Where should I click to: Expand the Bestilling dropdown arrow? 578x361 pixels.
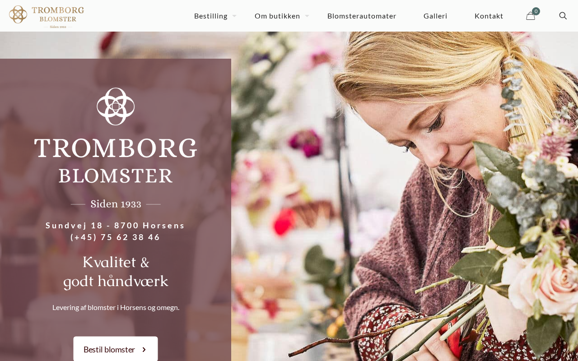click(x=234, y=16)
